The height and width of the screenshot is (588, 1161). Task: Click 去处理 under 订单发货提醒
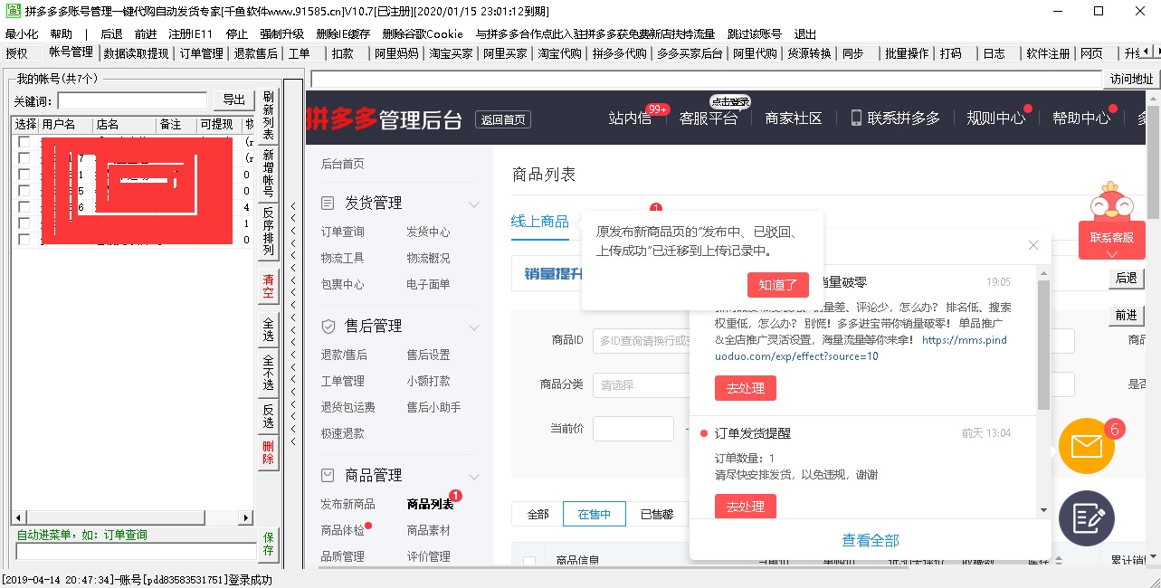coord(746,507)
